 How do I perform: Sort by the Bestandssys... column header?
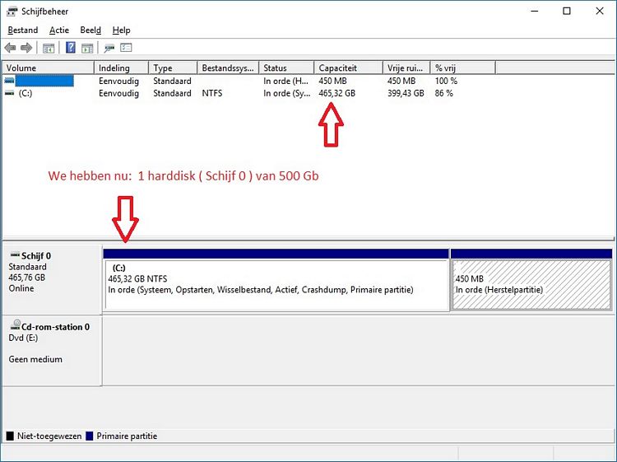tap(228, 68)
